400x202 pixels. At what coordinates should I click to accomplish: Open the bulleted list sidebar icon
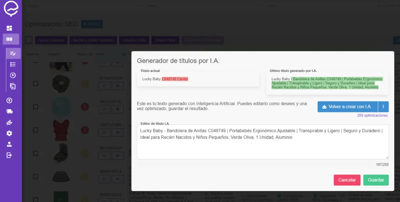tap(13, 64)
